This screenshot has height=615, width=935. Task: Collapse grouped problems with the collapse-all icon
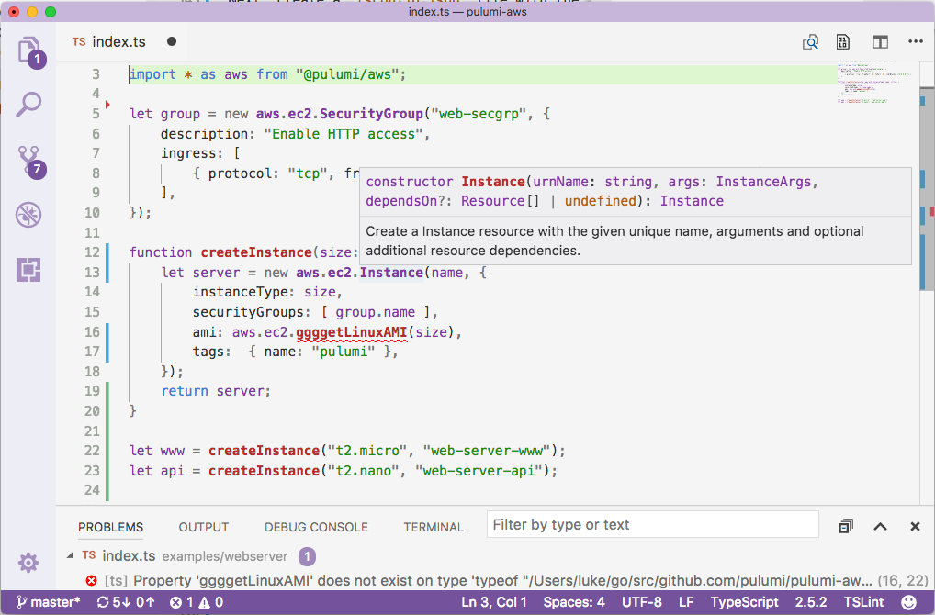pyautogui.click(x=845, y=526)
